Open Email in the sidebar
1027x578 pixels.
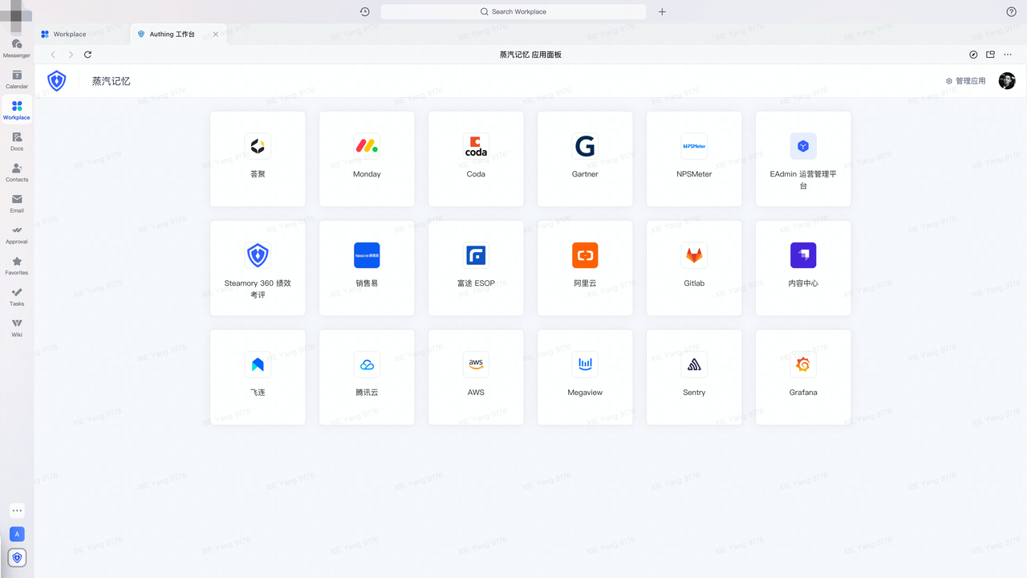(x=17, y=203)
